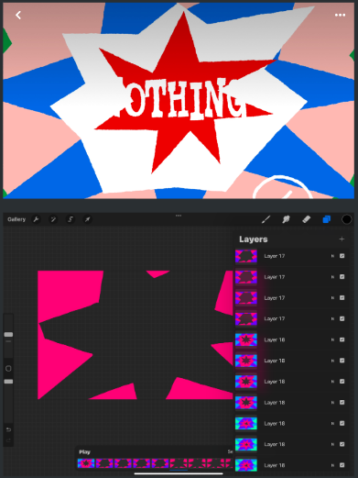Uncheck visibility of the topmost Layer 17
Screen dimensions: 358x478
tap(342, 256)
